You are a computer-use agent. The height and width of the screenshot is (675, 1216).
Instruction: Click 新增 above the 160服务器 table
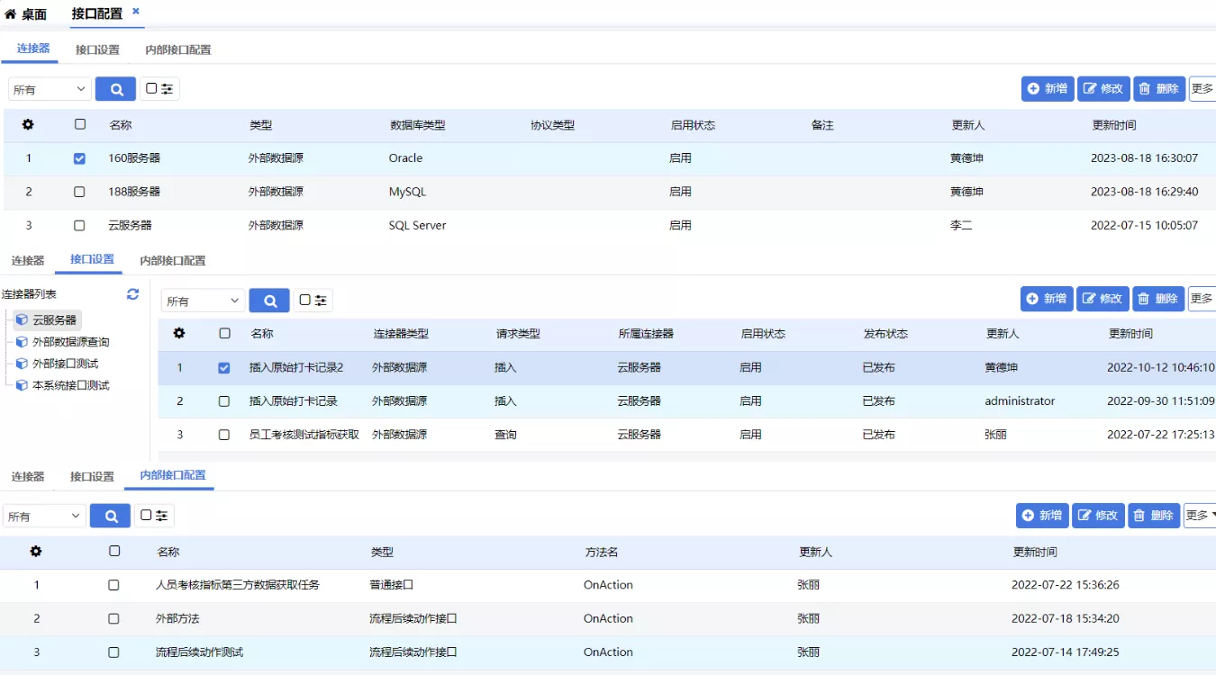point(1048,88)
